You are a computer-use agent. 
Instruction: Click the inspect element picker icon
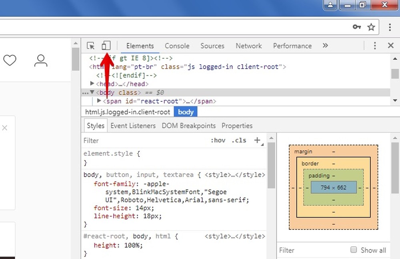(x=91, y=45)
